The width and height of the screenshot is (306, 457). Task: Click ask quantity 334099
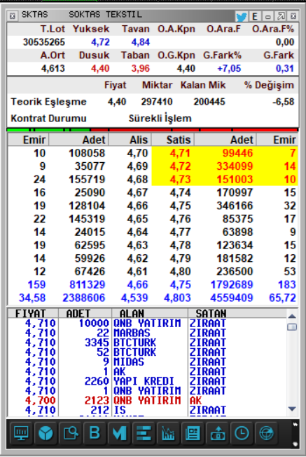(x=235, y=166)
